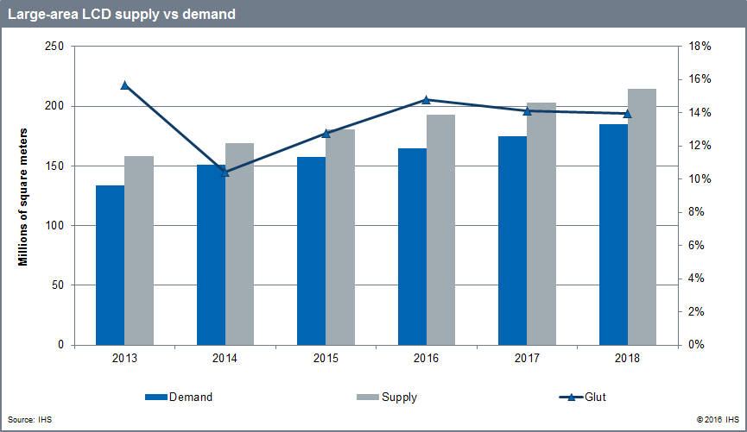747x432 pixels.
Task: Click the Glut triangle marker for 2015
Action: click(326, 134)
